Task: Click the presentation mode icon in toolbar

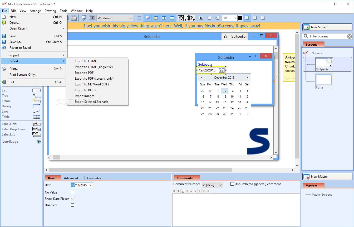Action: [84, 18]
